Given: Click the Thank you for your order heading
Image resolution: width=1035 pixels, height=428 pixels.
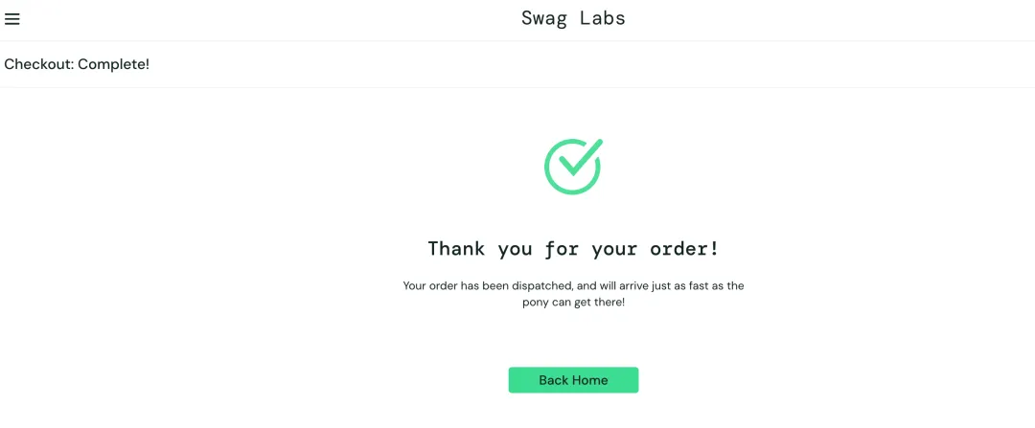Looking at the screenshot, I should tap(573, 249).
